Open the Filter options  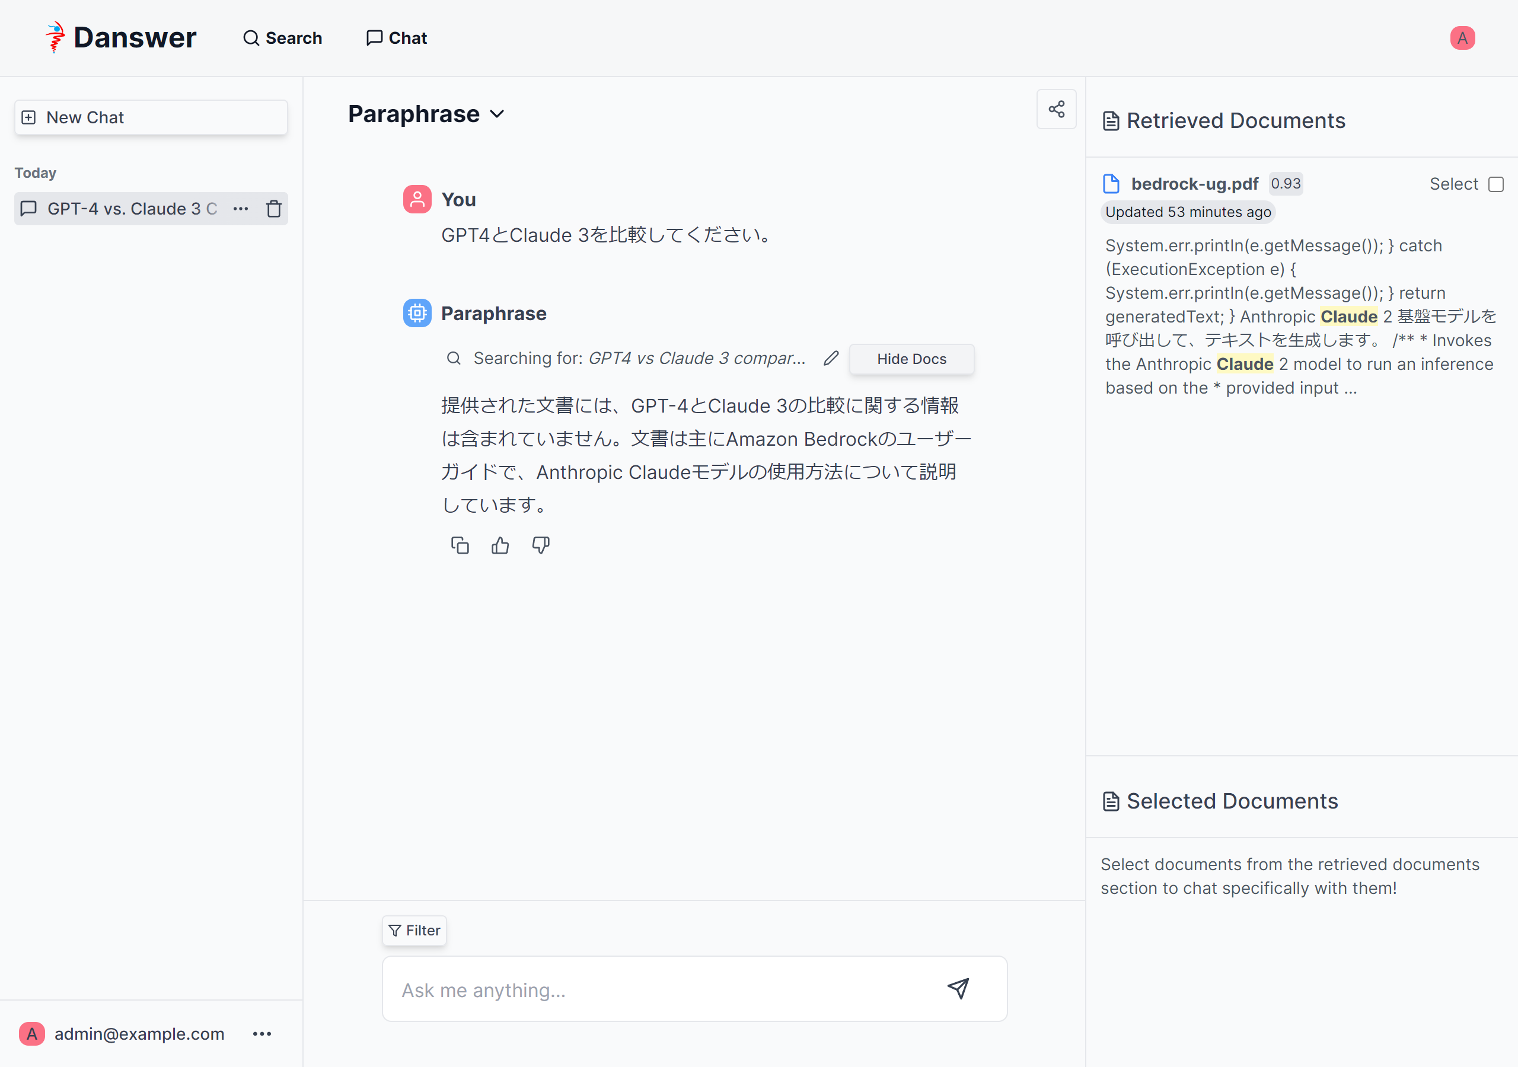coord(414,930)
